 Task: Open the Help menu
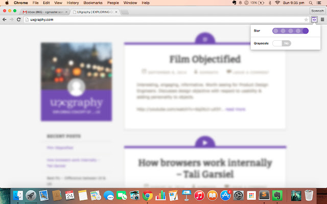[x=146, y=3]
